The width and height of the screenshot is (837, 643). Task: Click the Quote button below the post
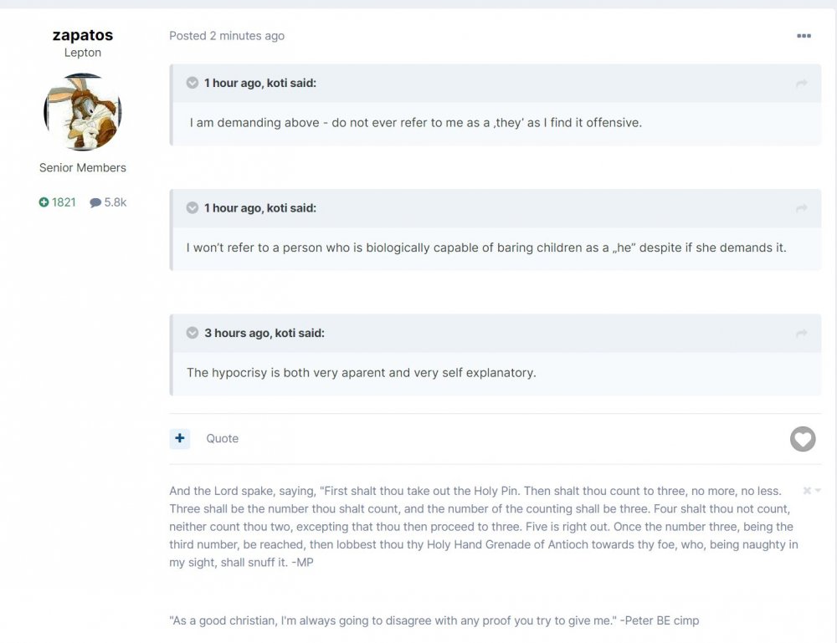click(x=223, y=438)
